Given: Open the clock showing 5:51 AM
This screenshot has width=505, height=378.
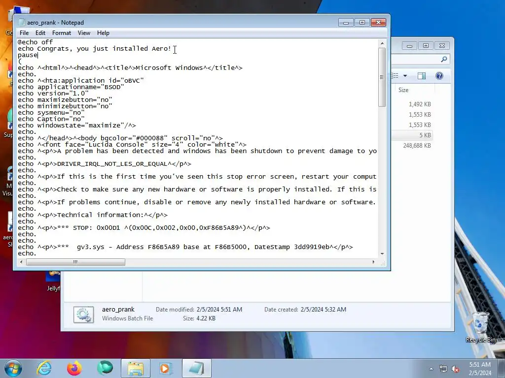Looking at the screenshot, I should click(480, 369).
